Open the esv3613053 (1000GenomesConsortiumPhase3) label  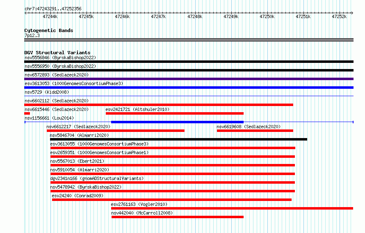[74, 83]
